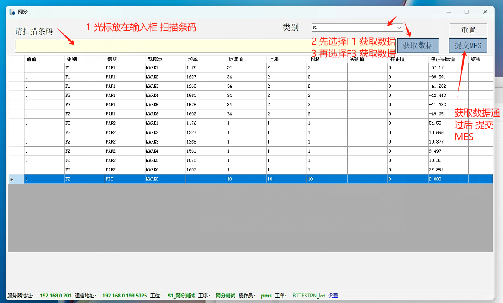The image size is (503, 303).
Task: Select the cell with value -57.174
Action: pyautogui.click(x=448, y=68)
